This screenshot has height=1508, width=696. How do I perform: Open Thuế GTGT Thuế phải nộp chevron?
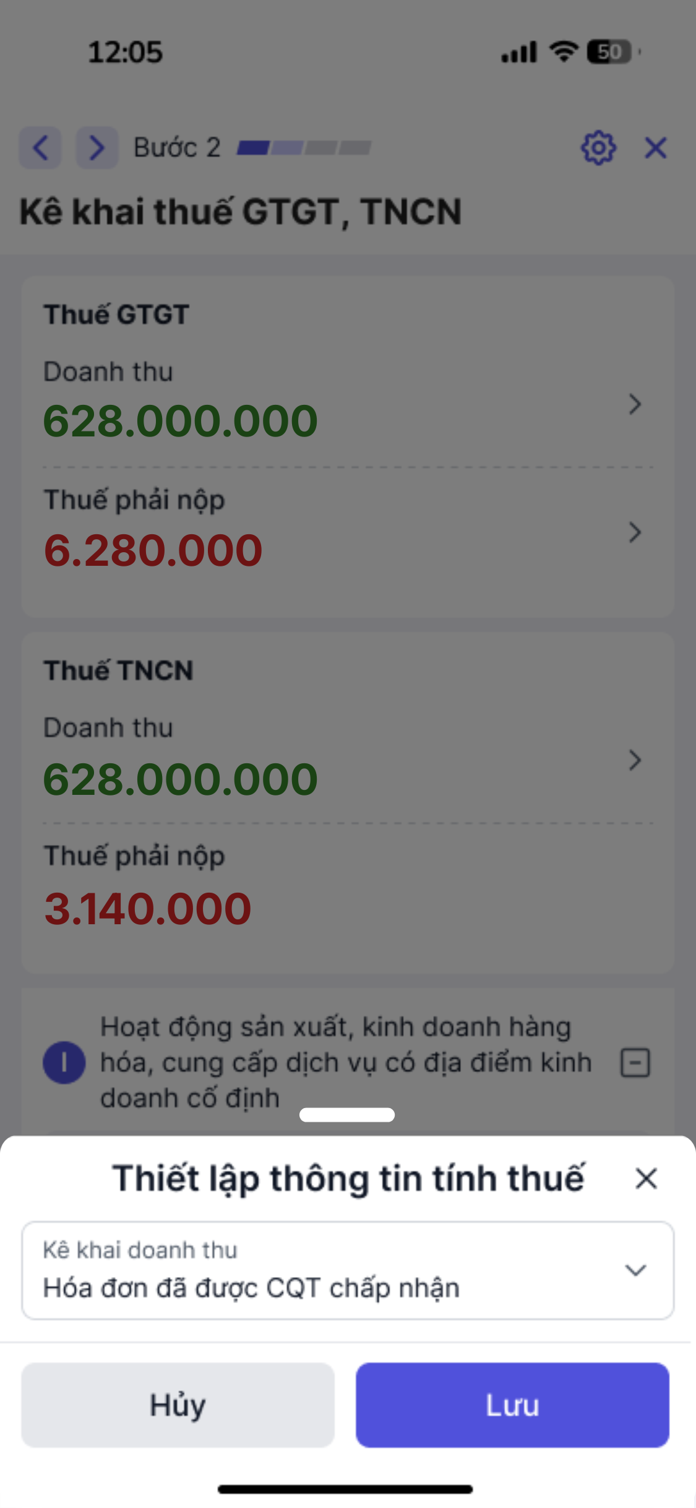point(635,532)
